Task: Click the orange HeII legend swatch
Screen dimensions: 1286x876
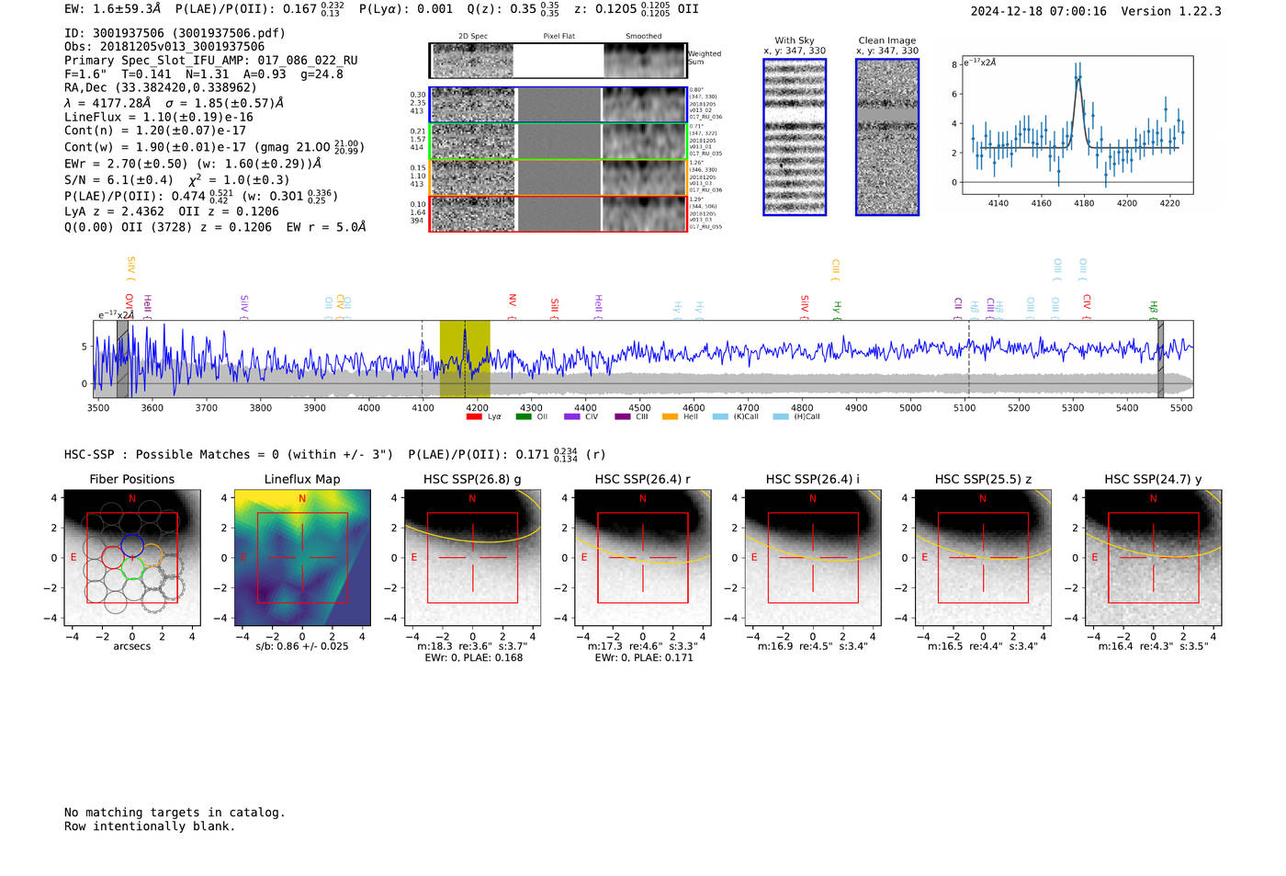Action: pyautogui.click(x=671, y=416)
